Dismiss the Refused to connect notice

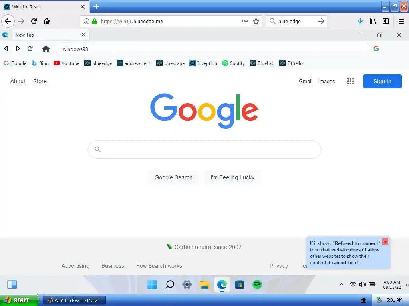(385, 242)
